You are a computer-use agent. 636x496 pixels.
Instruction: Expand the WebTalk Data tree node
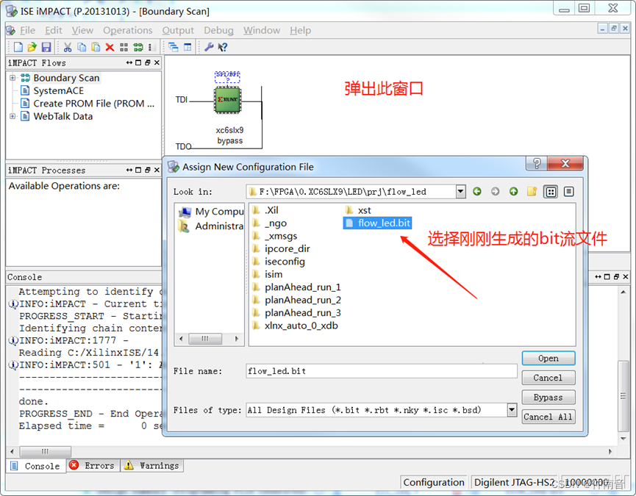pos(12,116)
